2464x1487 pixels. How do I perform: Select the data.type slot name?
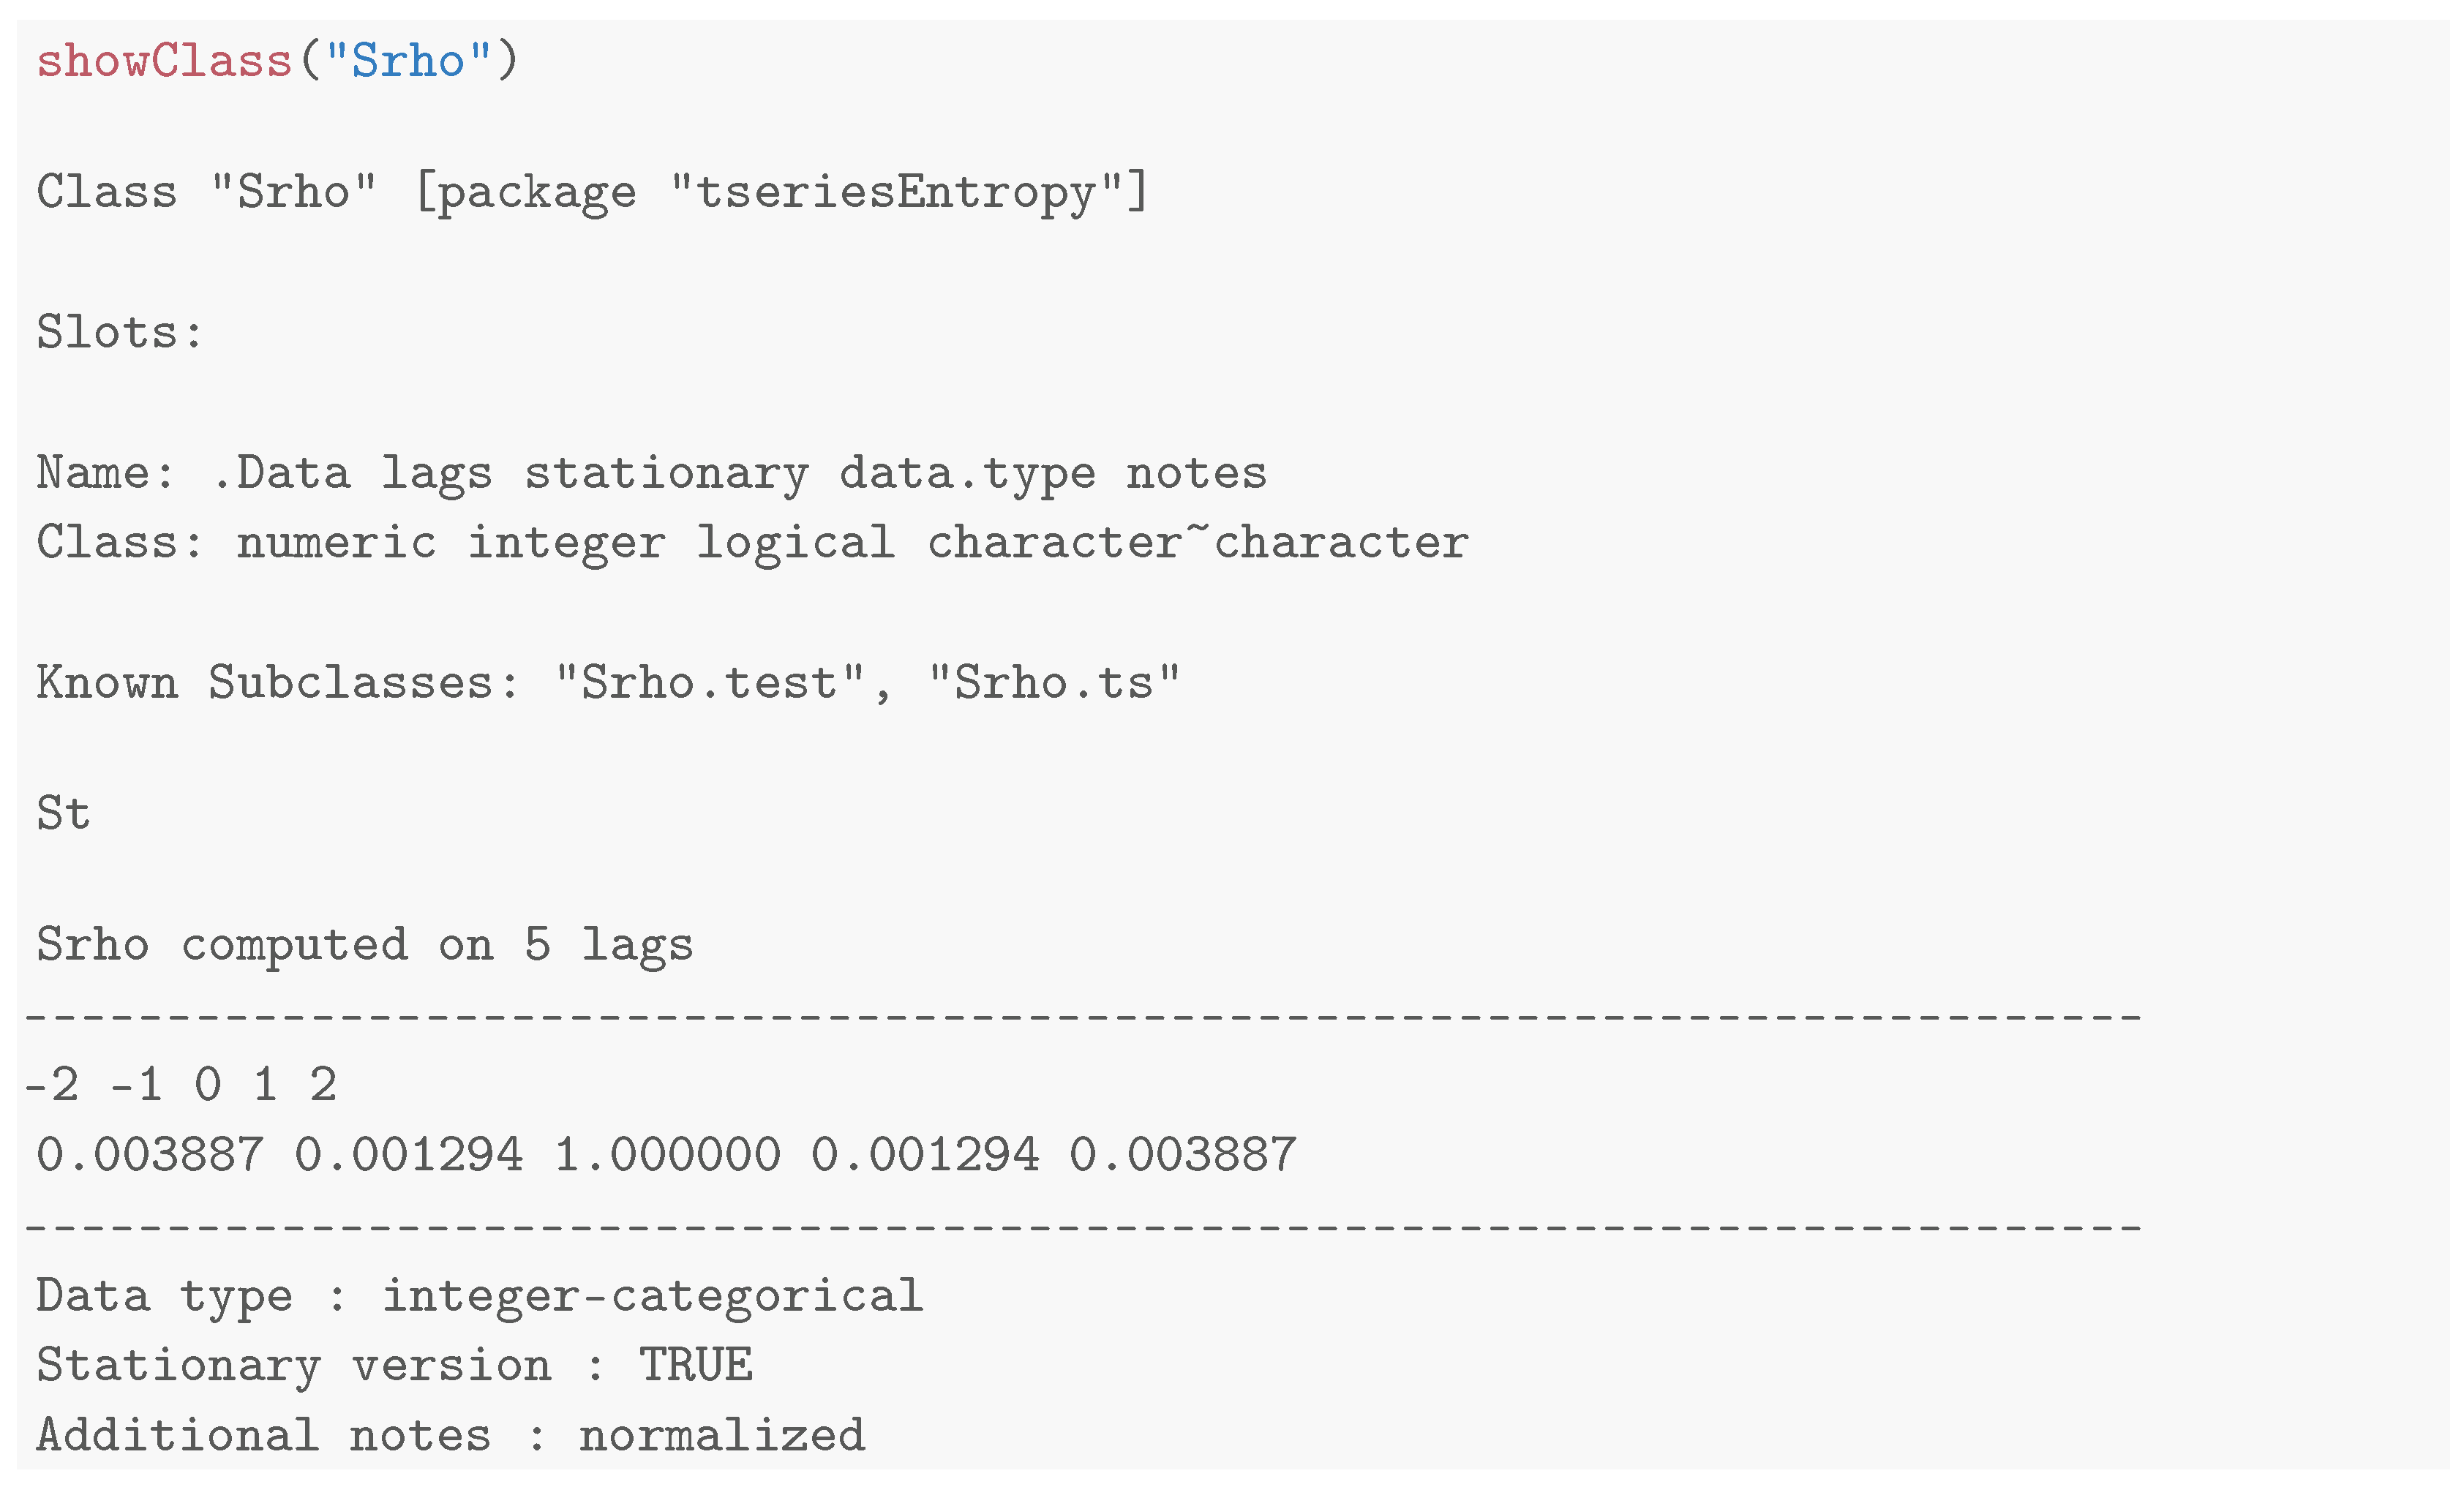click(967, 473)
